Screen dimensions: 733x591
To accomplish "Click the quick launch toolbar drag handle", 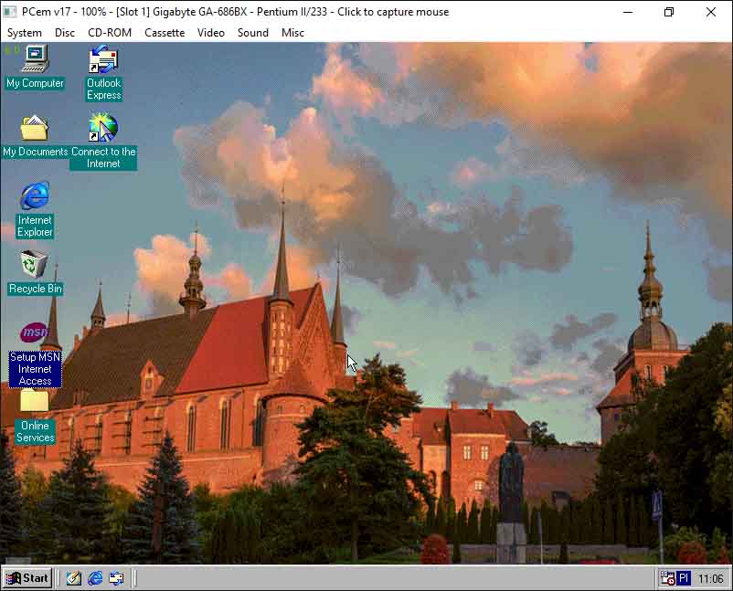I will (x=58, y=578).
